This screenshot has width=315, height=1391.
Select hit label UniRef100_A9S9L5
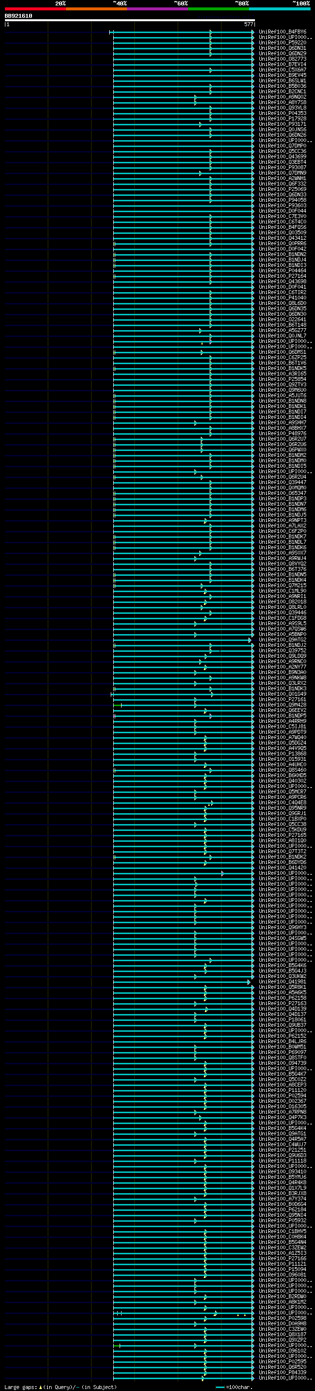[x=283, y=623]
